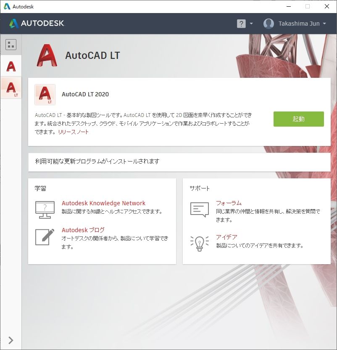
Task: Open the all-products grid view icon
Action: (x=11, y=45)
